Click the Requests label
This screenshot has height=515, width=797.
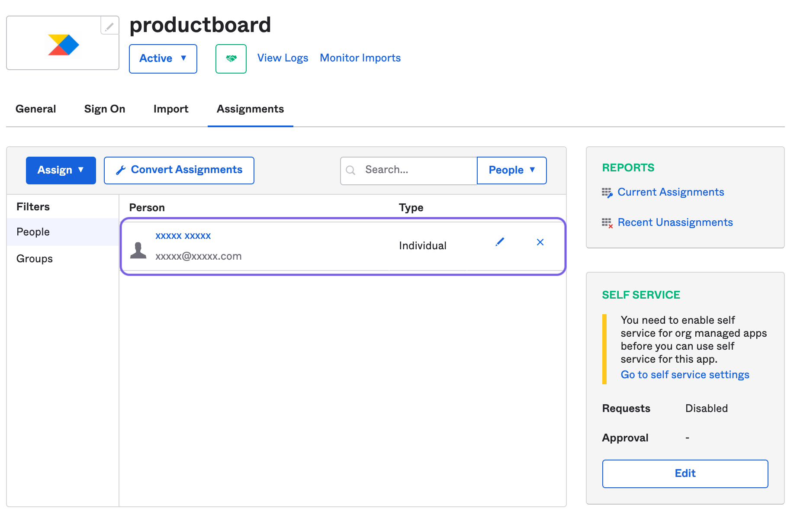626,409
